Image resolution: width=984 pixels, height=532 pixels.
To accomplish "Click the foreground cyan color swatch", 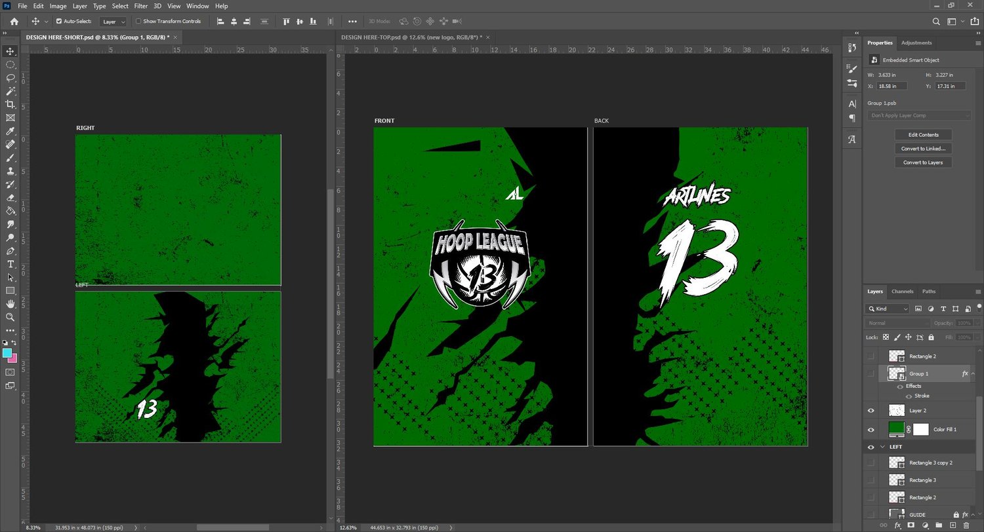I will pyautogui.click(x=7, y=352).
